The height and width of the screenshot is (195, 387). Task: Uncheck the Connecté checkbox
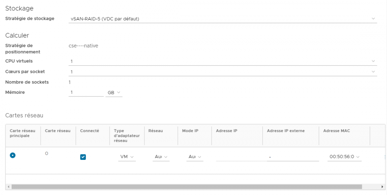83,157
